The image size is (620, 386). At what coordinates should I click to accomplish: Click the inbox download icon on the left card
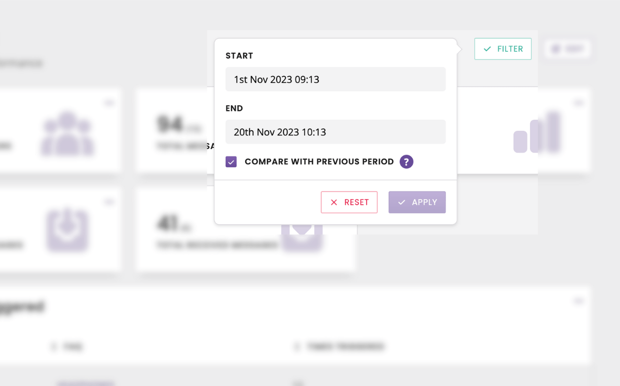point(67,231)
